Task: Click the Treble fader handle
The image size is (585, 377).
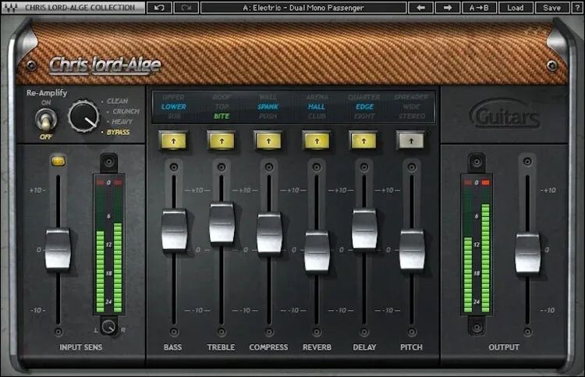Action: [222, 222]
